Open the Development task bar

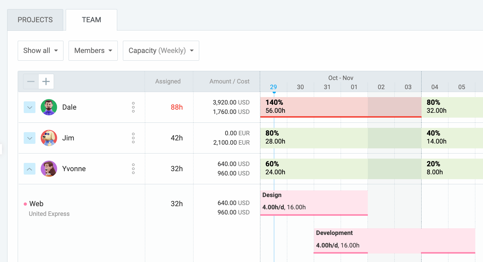[x=394, y=241]
